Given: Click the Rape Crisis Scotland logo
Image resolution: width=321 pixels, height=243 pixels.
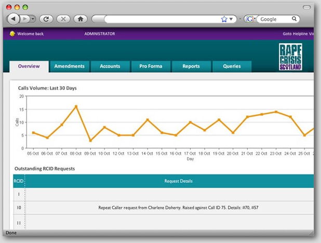Looking at the screenshot, I should click(x=290, y=57).
